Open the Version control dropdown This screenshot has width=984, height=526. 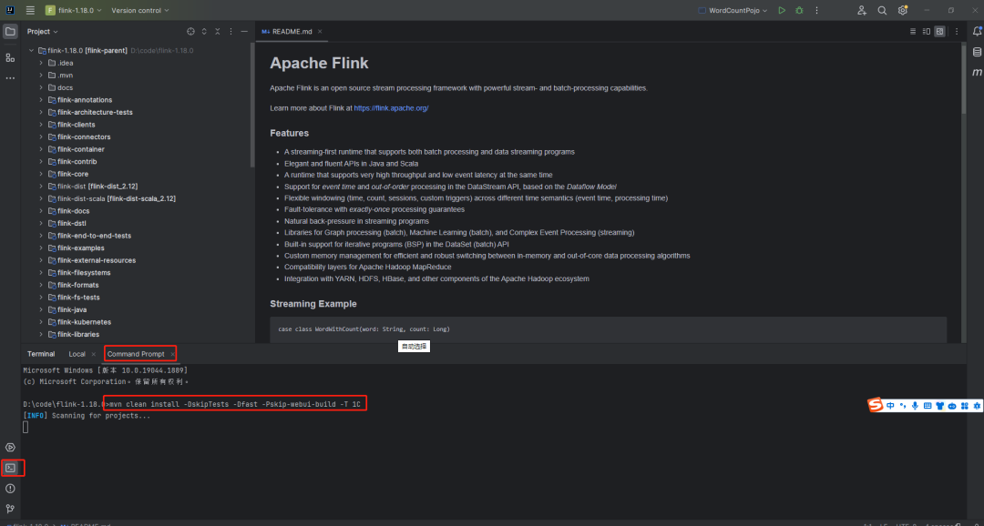[138, 10]
